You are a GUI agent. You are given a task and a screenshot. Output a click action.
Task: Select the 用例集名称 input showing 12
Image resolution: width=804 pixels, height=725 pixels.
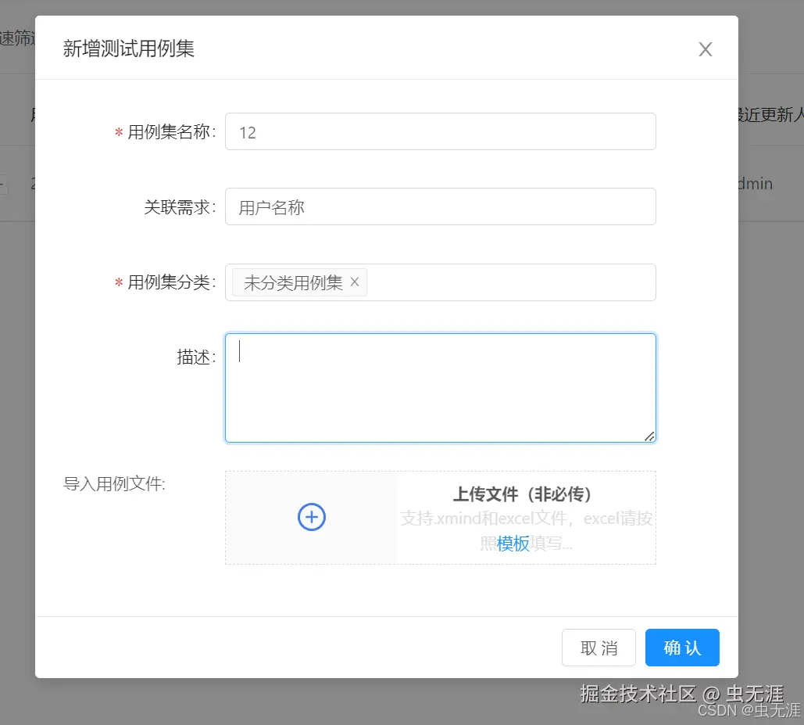point(440,131)
